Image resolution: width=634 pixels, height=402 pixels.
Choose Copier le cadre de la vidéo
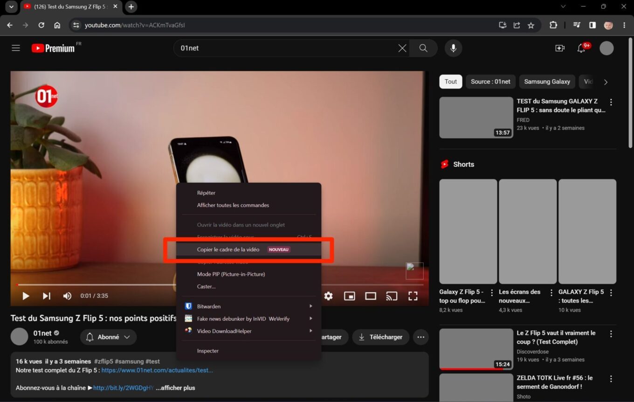pyautogui.click(x=249, y=250)
